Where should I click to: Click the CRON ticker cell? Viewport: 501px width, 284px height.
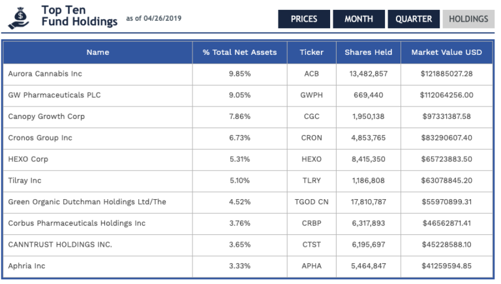(312, 138)
